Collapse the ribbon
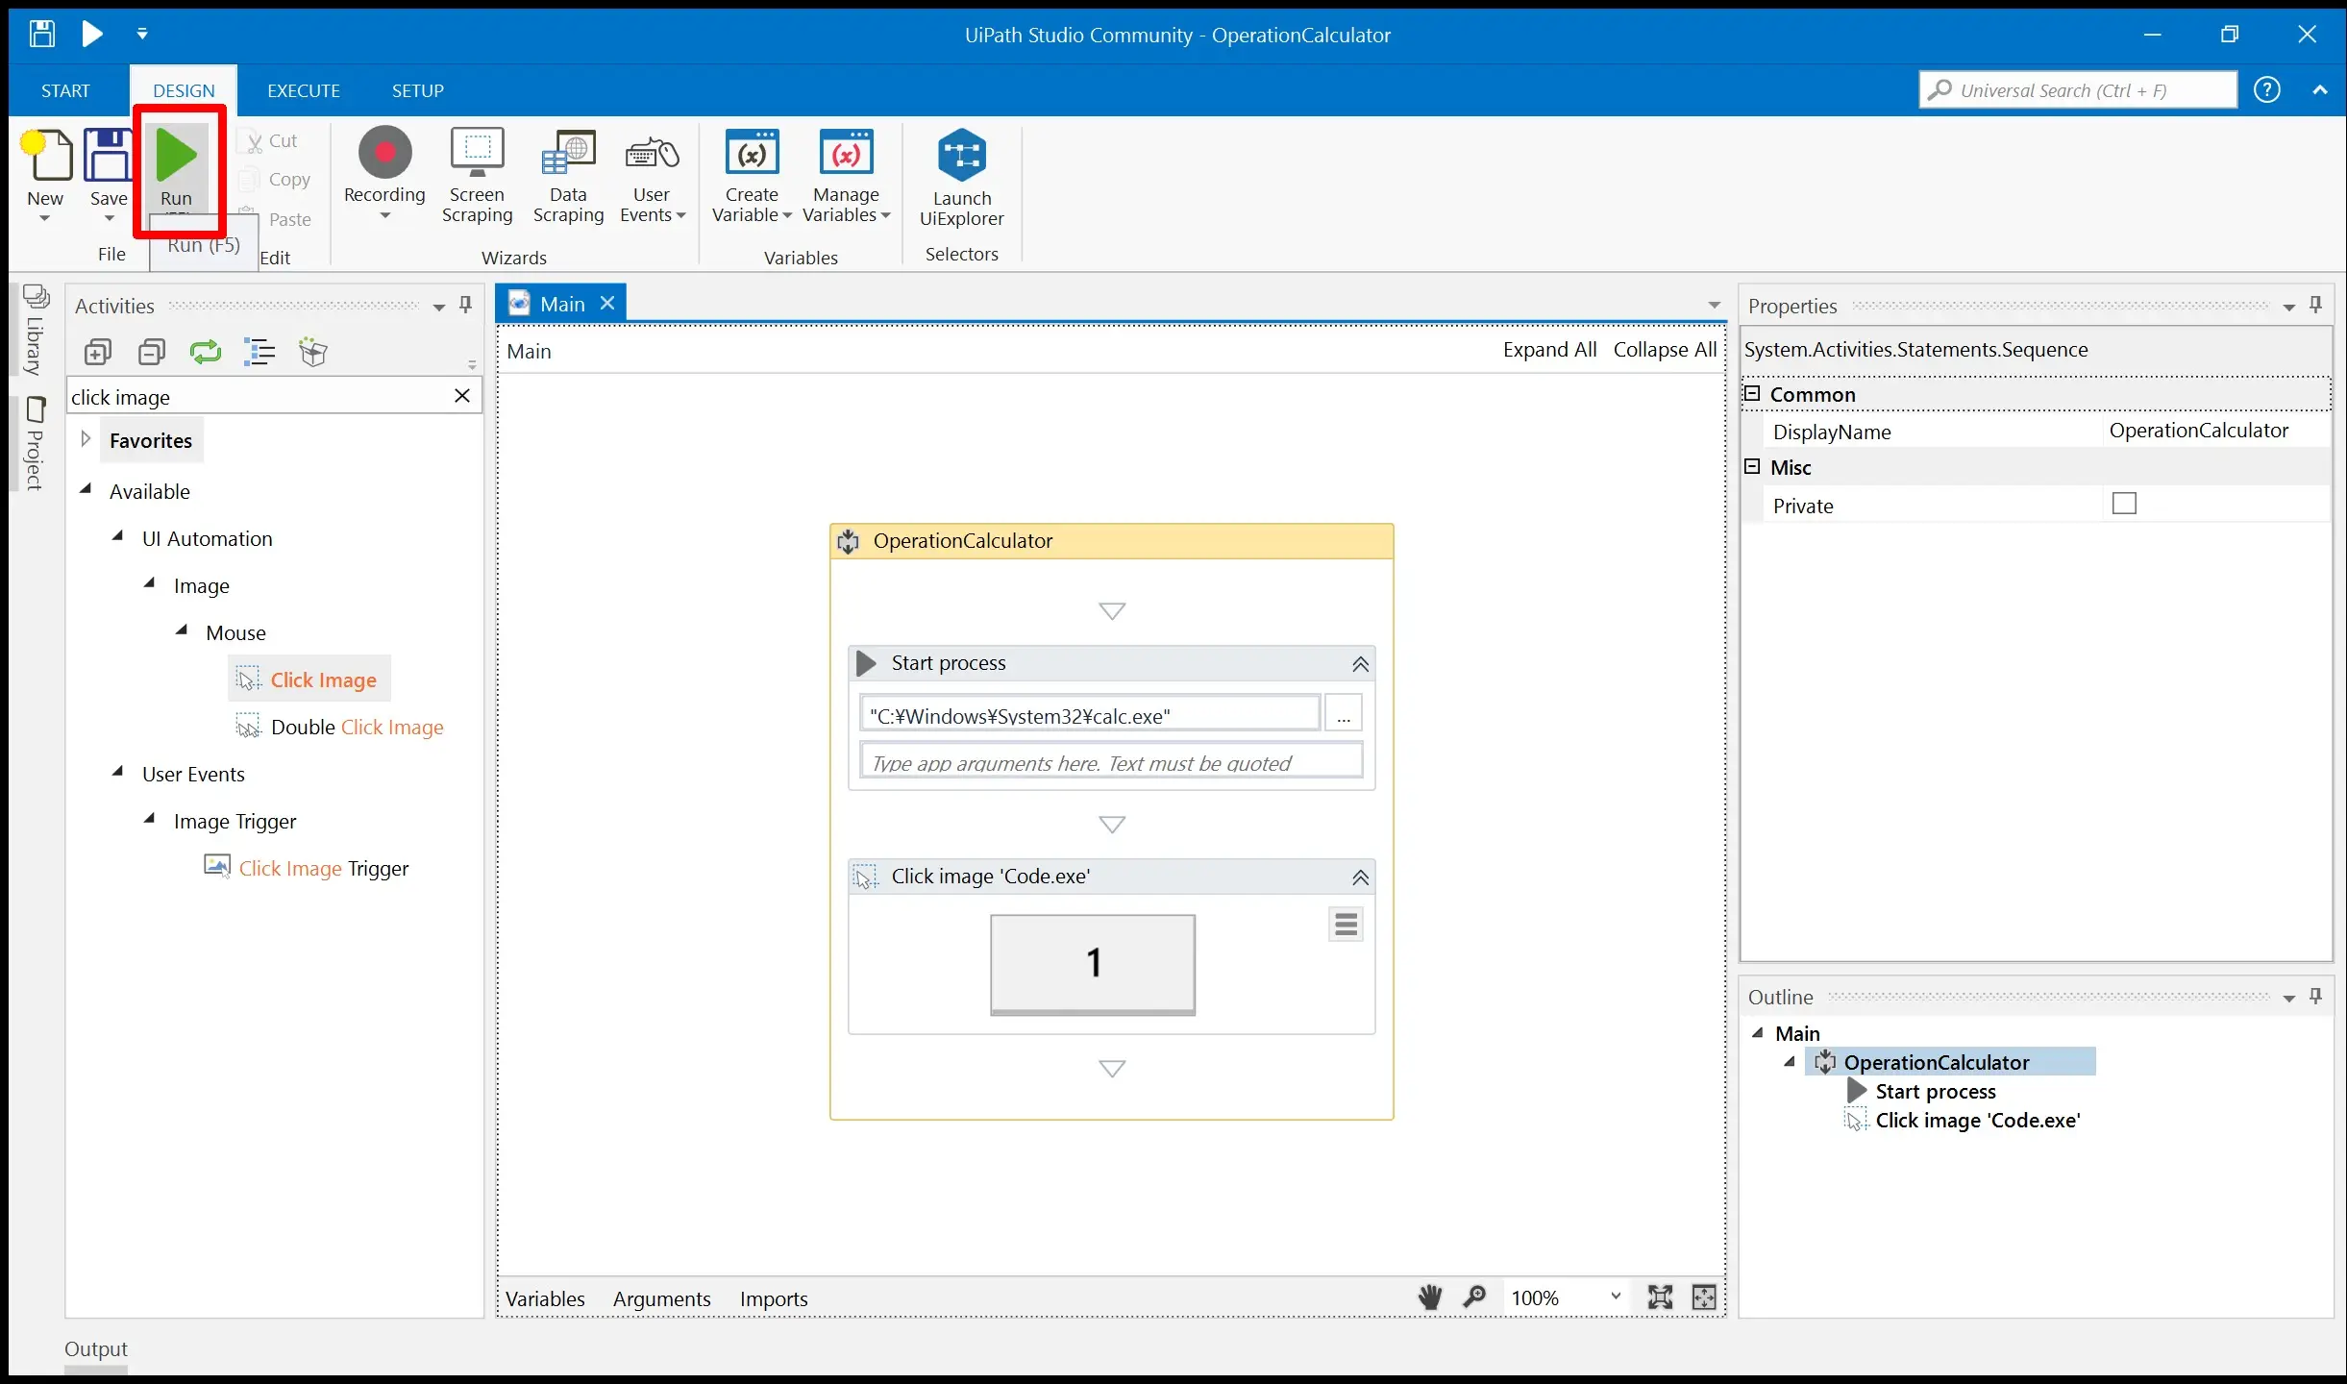2347x1384 pixels. click(x=2320, y=90)
